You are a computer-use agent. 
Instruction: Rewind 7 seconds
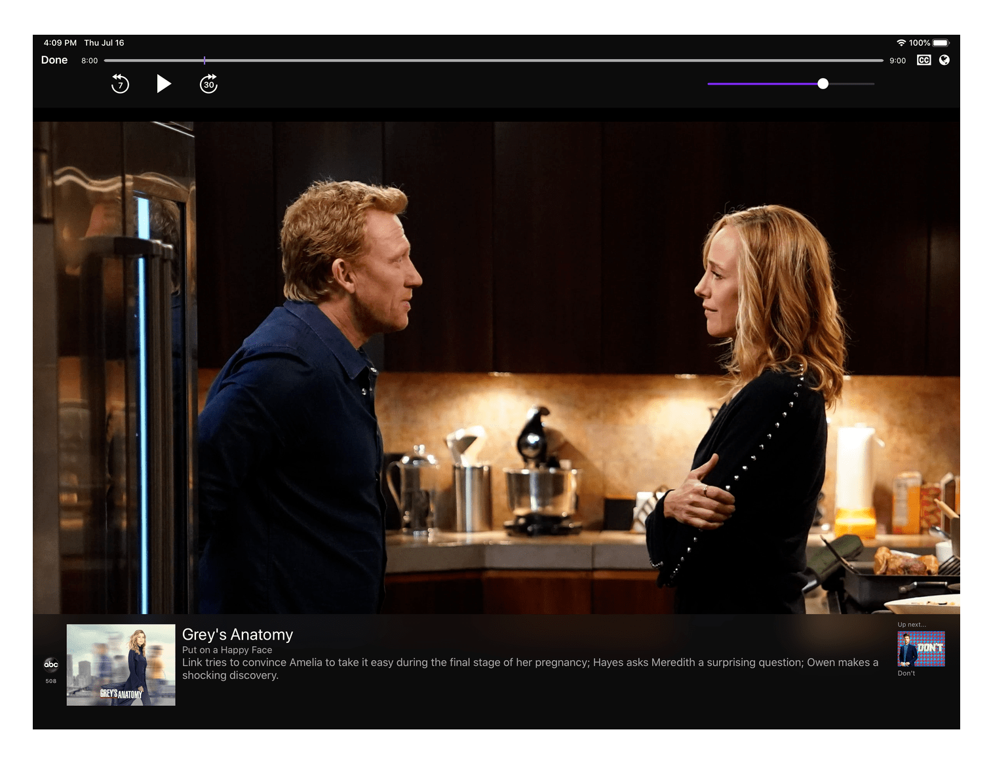point(120,84)
